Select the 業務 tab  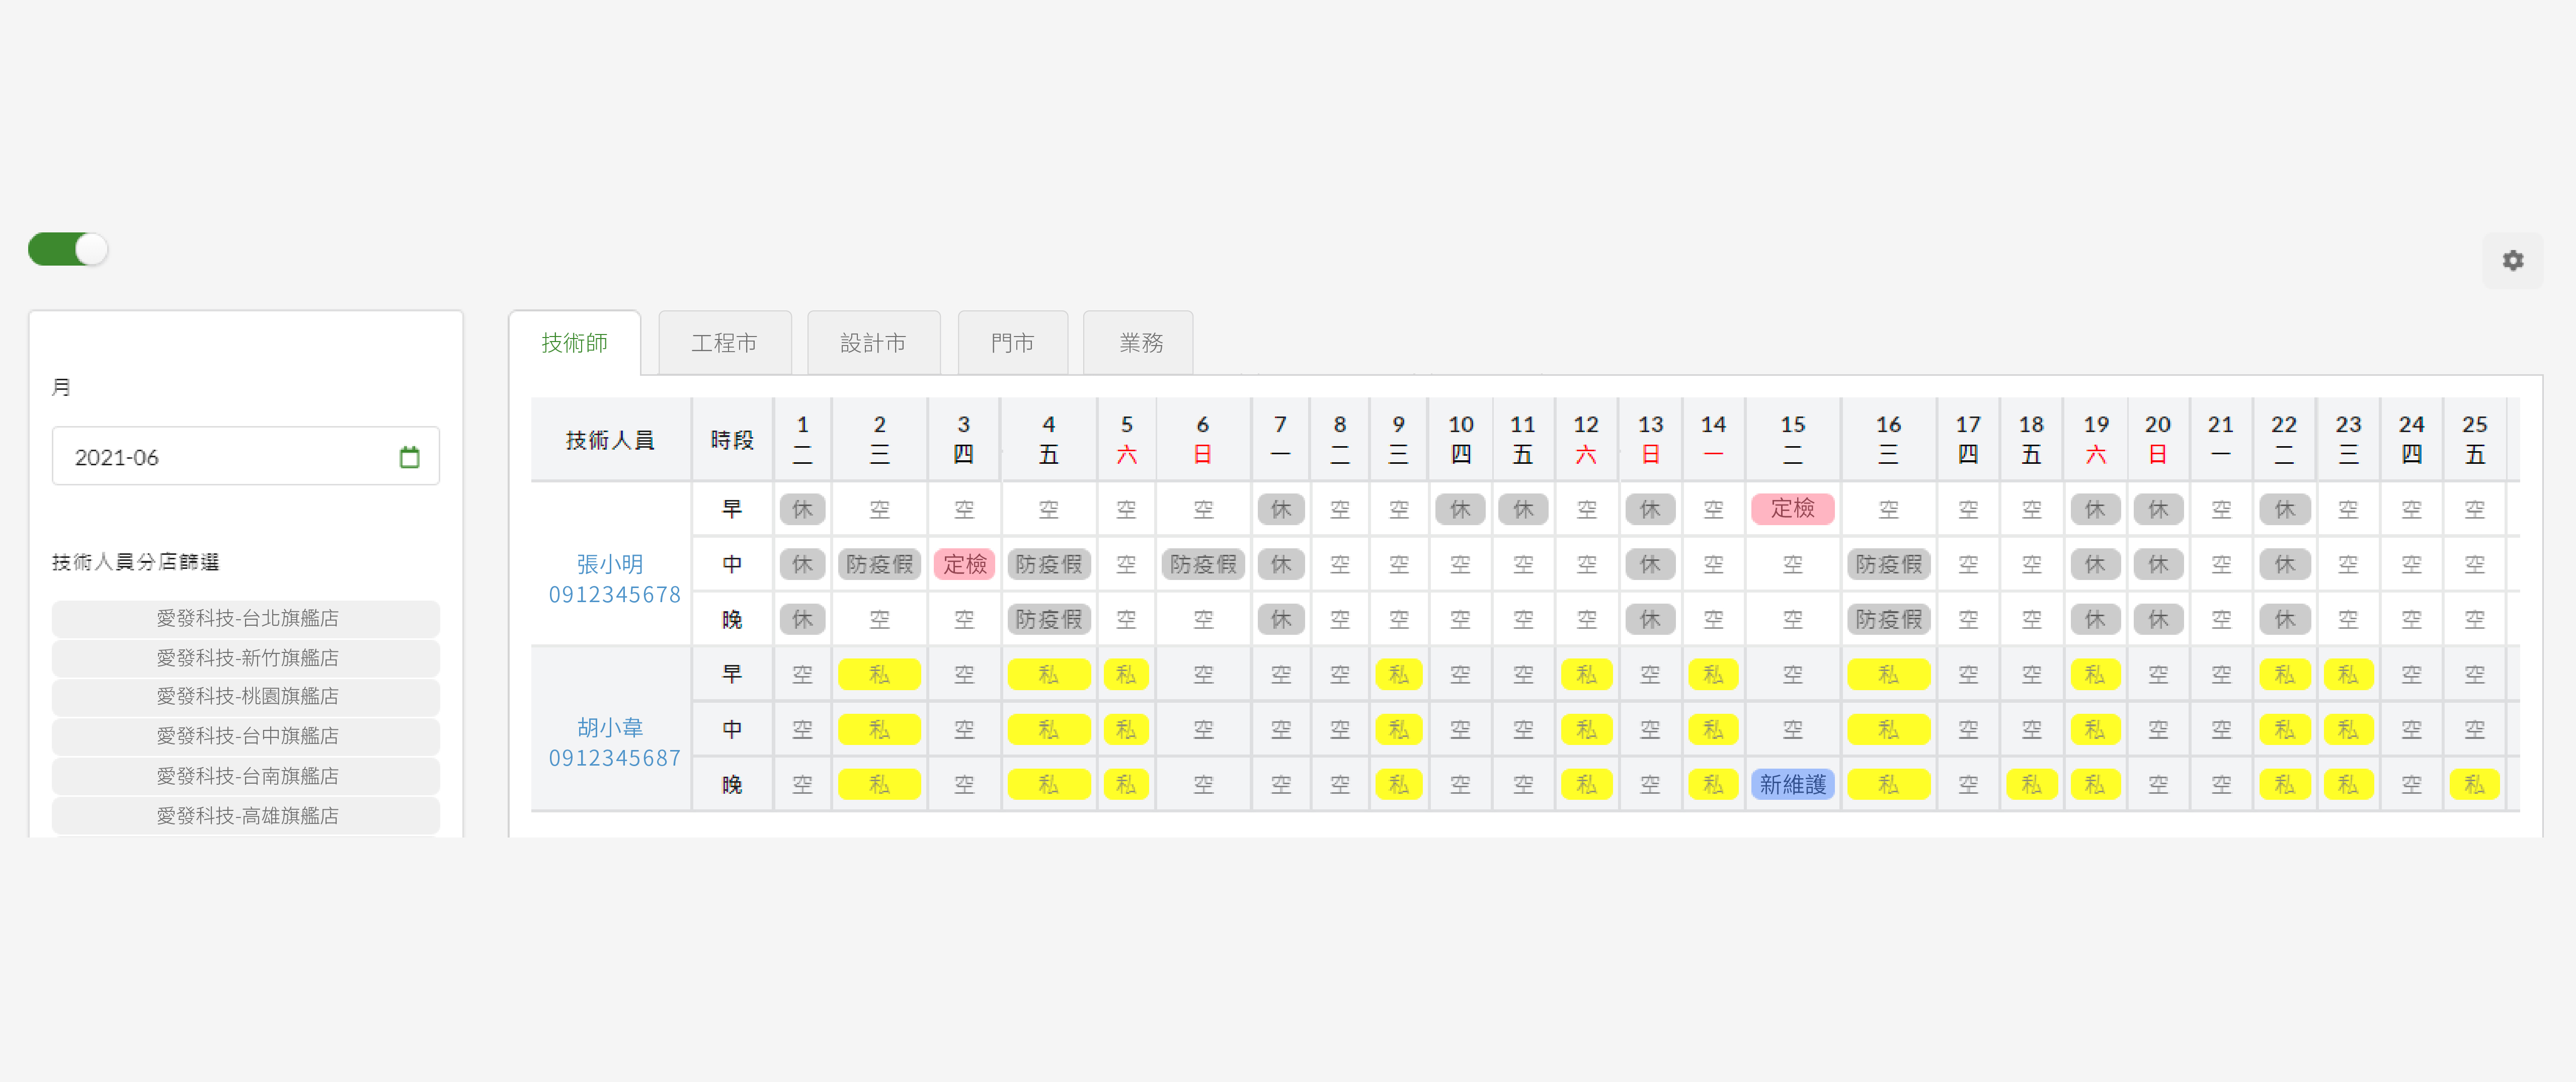coord(1140,343)
